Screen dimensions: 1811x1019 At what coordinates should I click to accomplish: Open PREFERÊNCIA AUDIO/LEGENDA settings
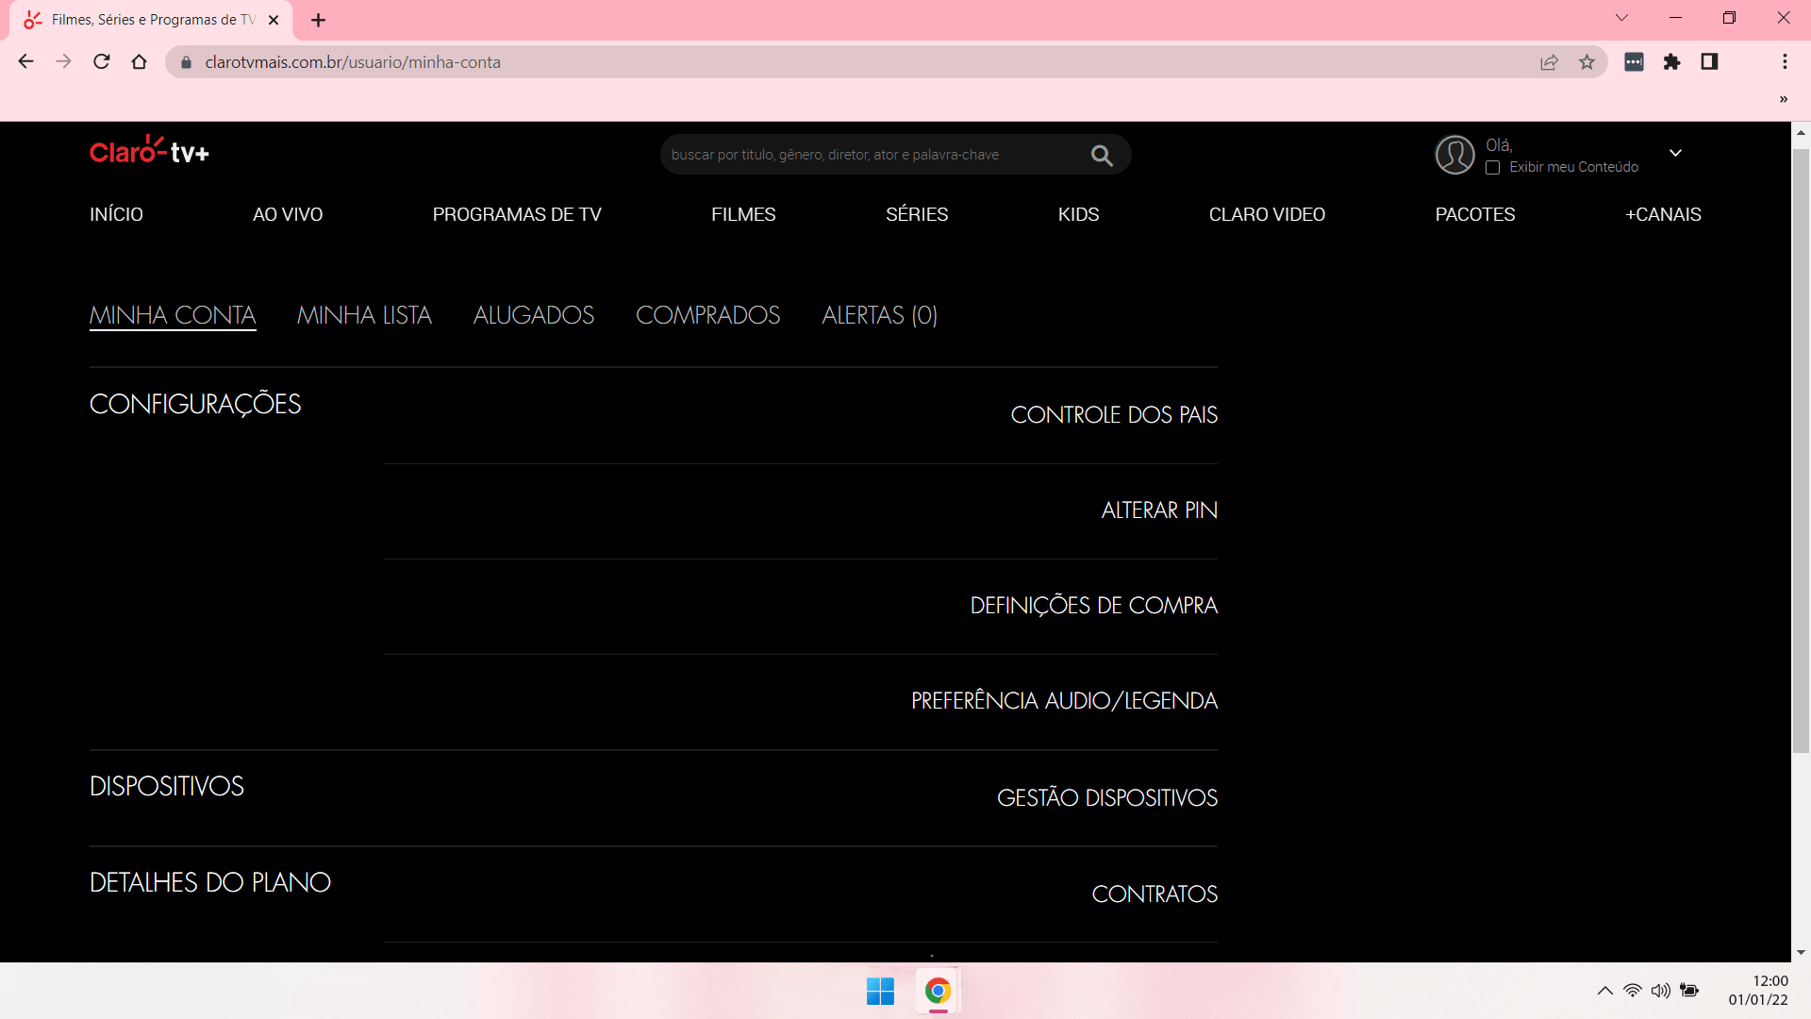coord(1064,701)
